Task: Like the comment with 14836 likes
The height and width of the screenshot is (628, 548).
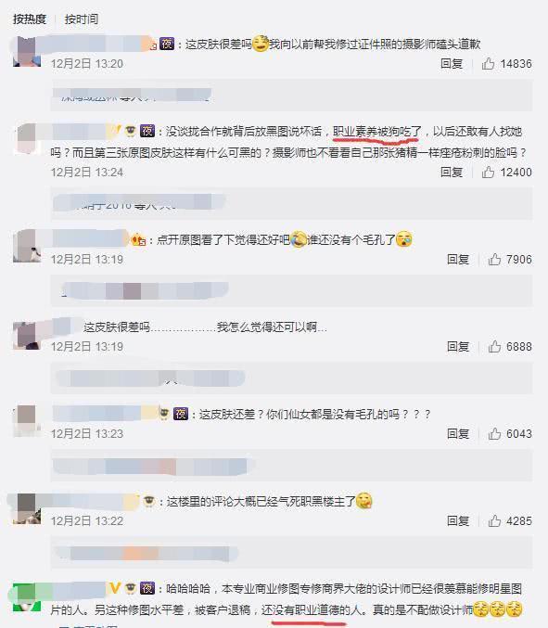Action: pos(488,63)
